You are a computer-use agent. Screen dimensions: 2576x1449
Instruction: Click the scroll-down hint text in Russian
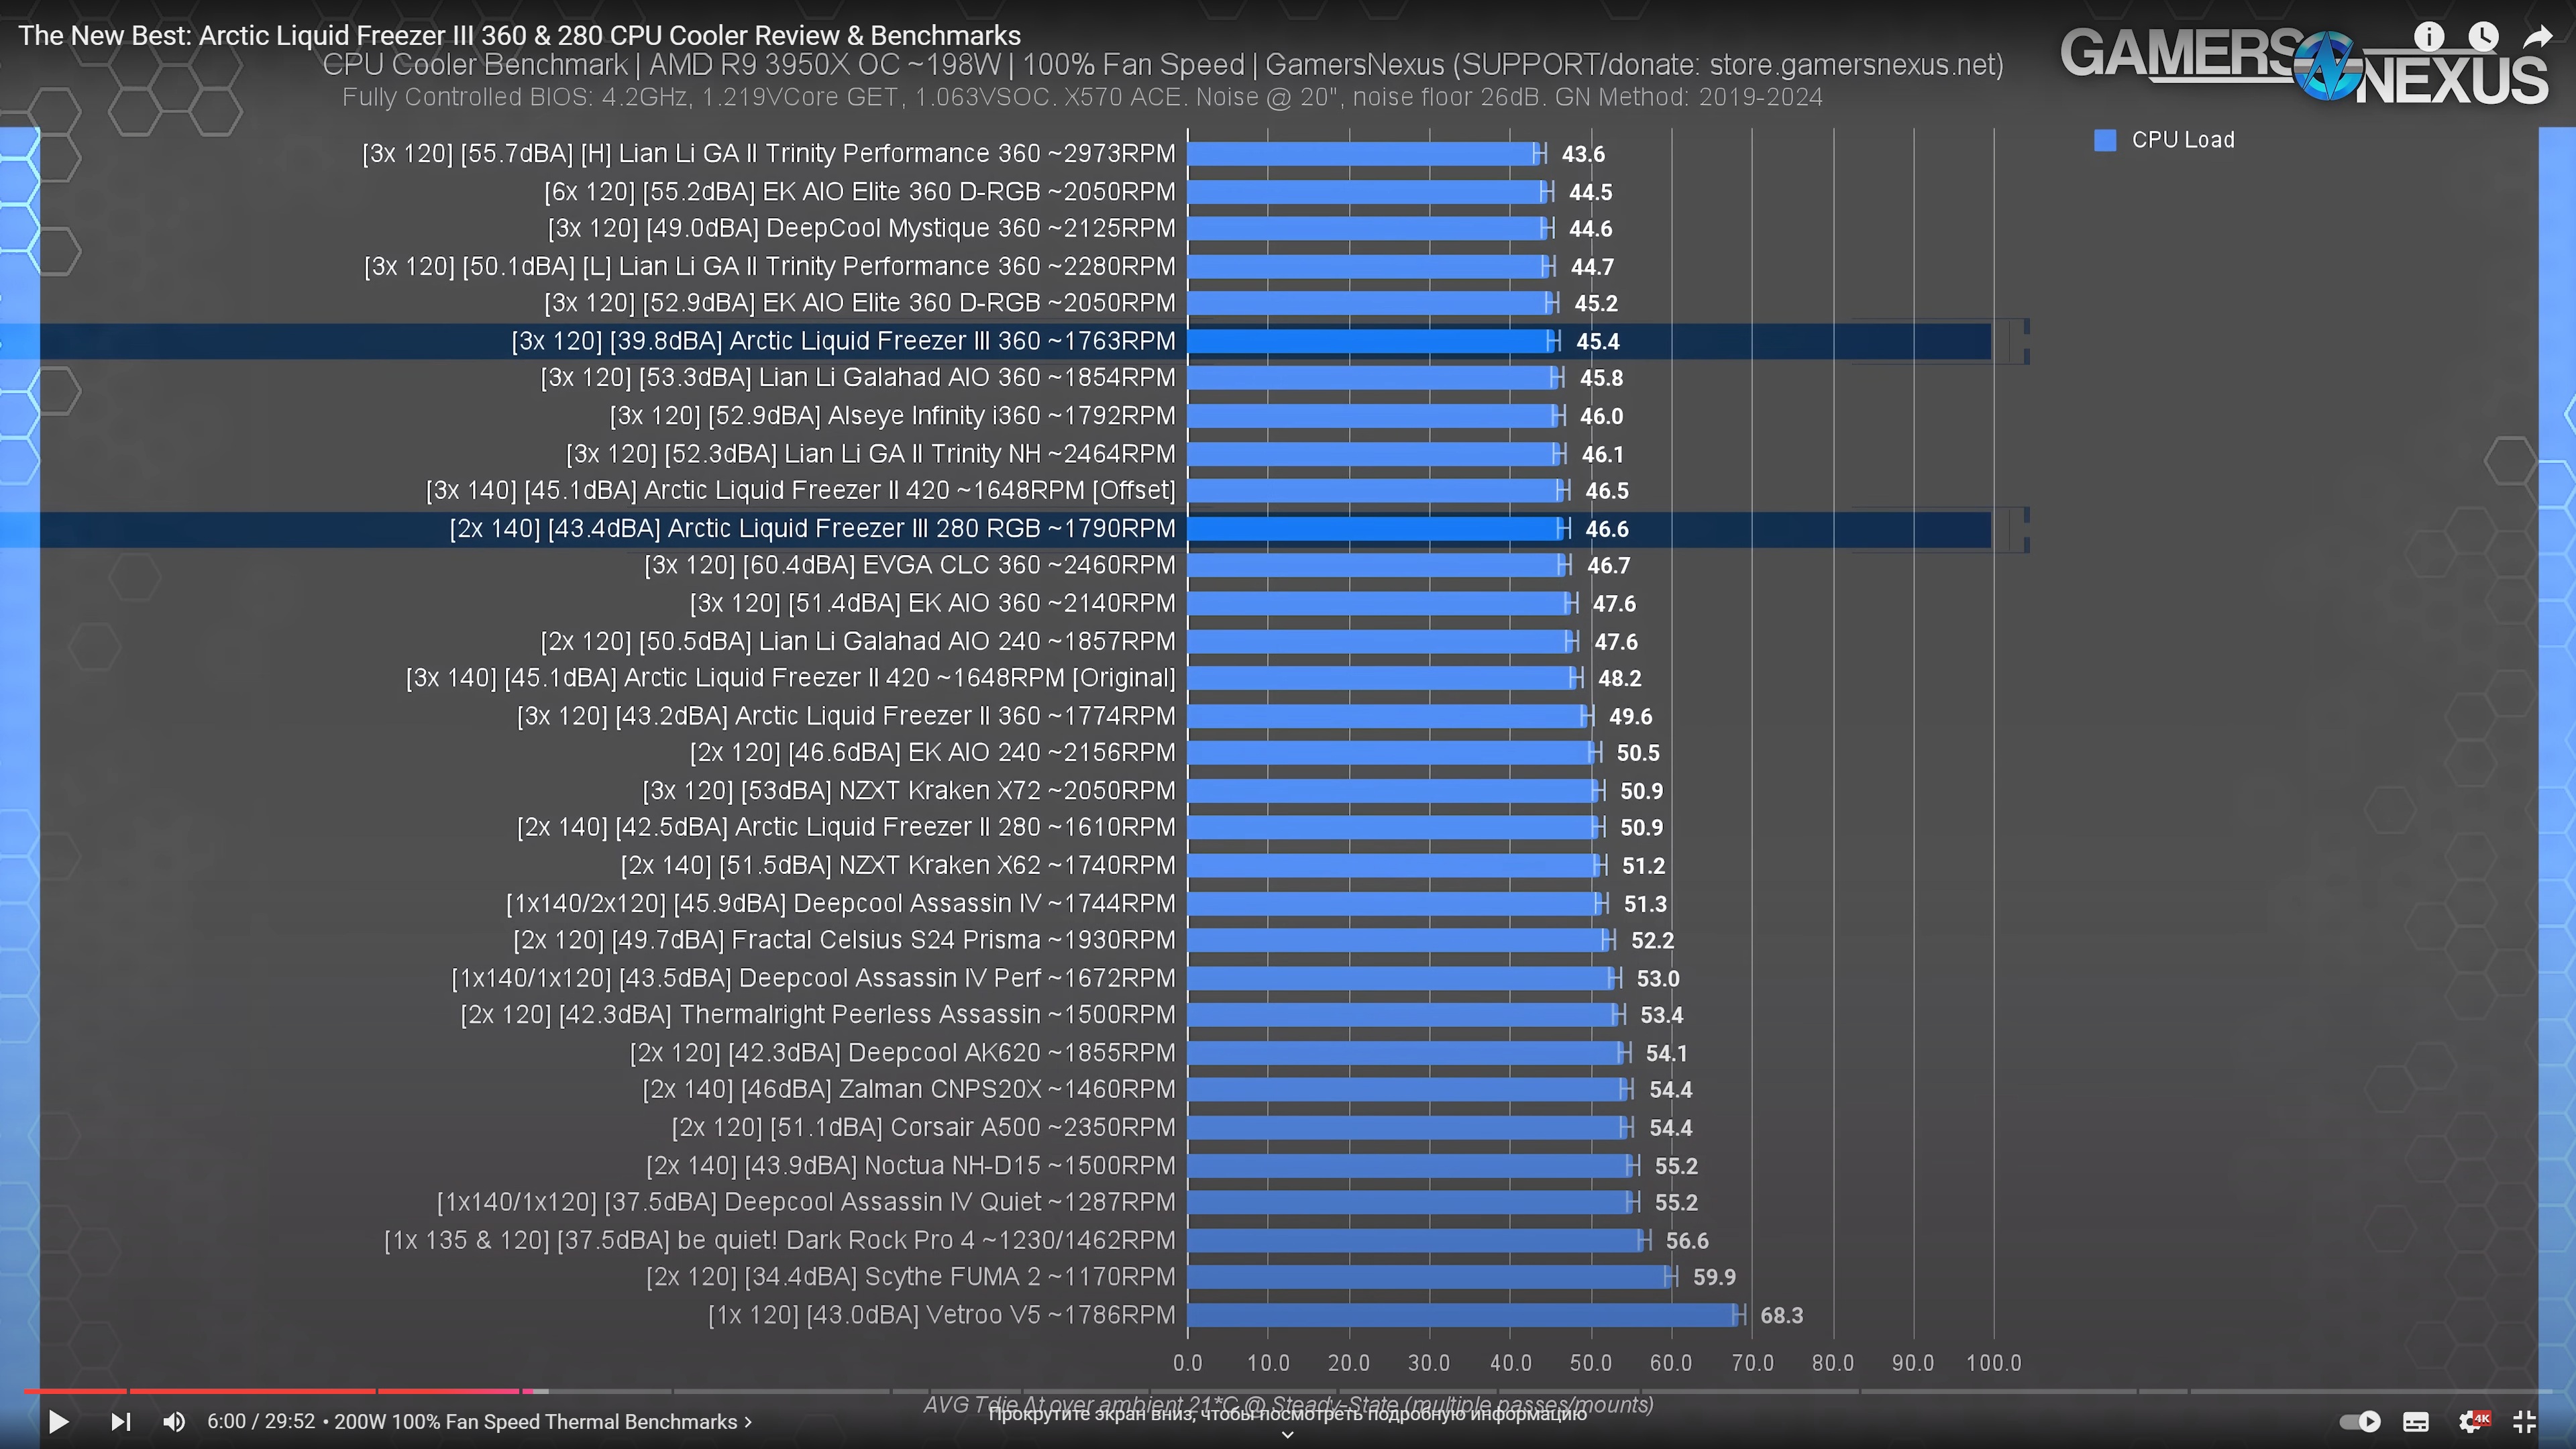pyautogui.click(x=1287, y=1414)
